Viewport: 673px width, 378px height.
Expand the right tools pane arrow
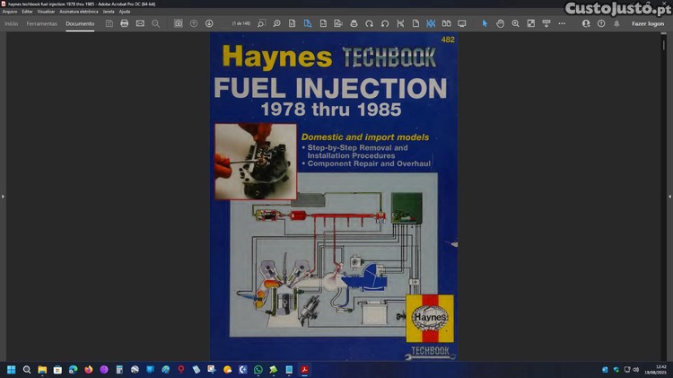coord(669,196)
